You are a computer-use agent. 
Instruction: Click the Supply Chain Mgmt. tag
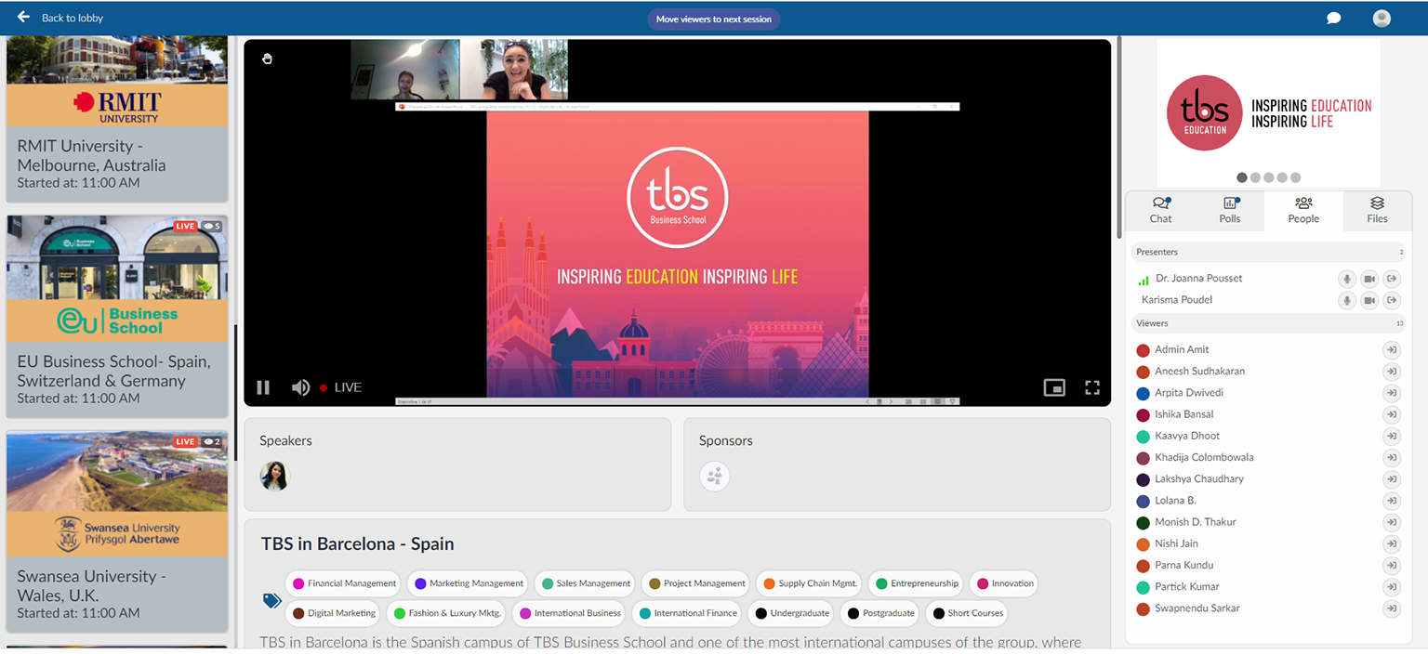pyautogui.click(x=809, y=583)
